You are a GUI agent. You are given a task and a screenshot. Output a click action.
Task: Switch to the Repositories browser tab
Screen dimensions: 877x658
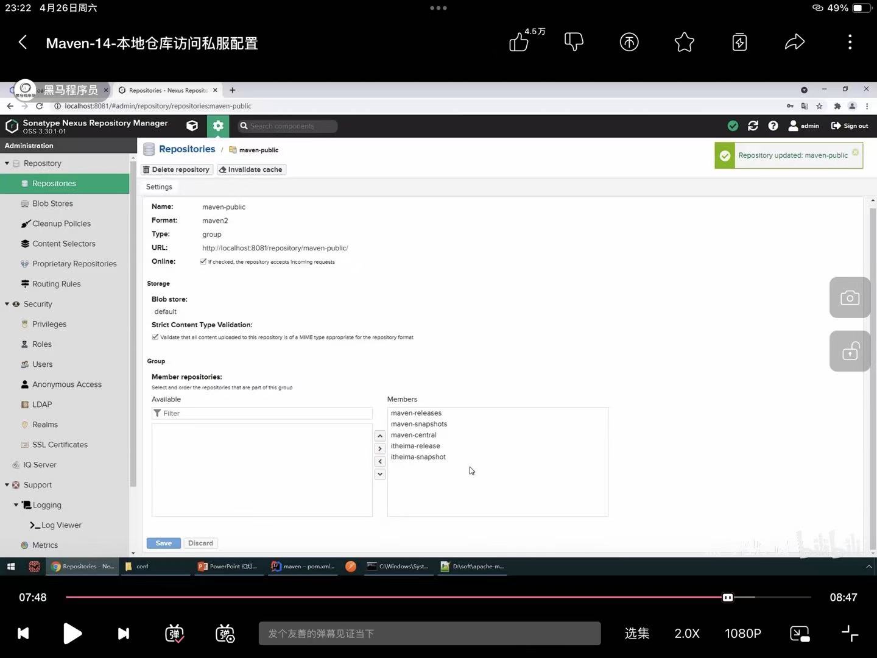click(x=167, y=90)
